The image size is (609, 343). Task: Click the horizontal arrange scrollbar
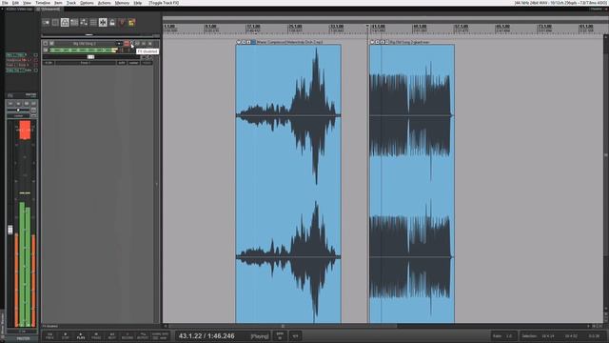point(283,326)
